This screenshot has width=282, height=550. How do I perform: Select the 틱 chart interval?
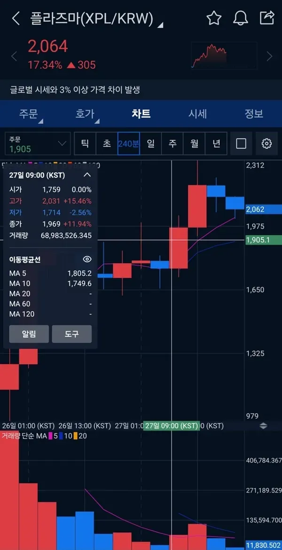point(85,143)
